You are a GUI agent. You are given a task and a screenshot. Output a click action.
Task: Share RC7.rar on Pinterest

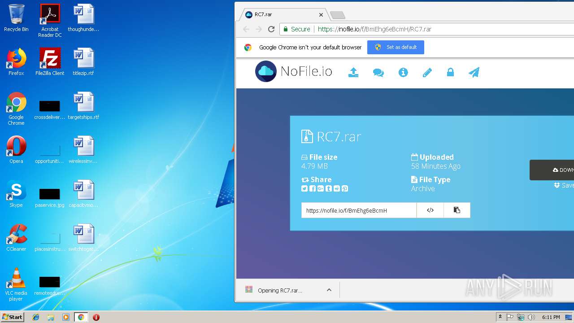[x=345, y=189]
